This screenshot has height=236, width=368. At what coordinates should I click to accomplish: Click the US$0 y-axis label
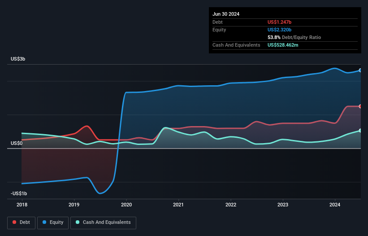pyautogui.click(x=17, y=143)
